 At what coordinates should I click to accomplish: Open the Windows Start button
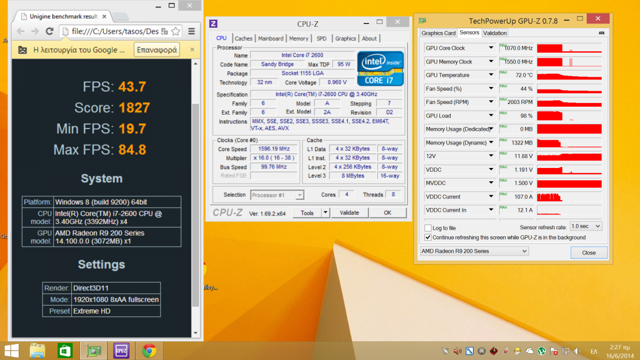pyautogui.click(x=11, y=350)
